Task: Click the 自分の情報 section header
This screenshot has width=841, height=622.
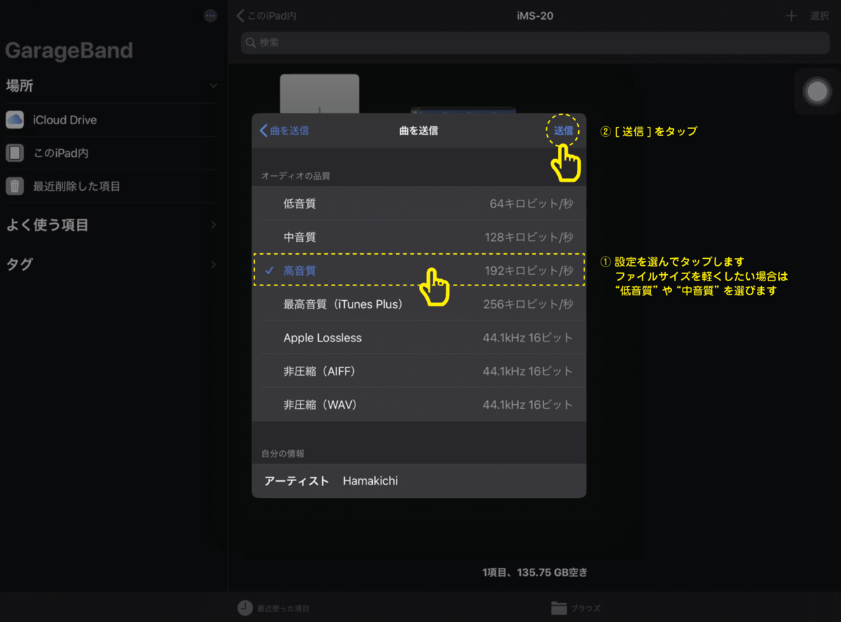Action: 282,454
